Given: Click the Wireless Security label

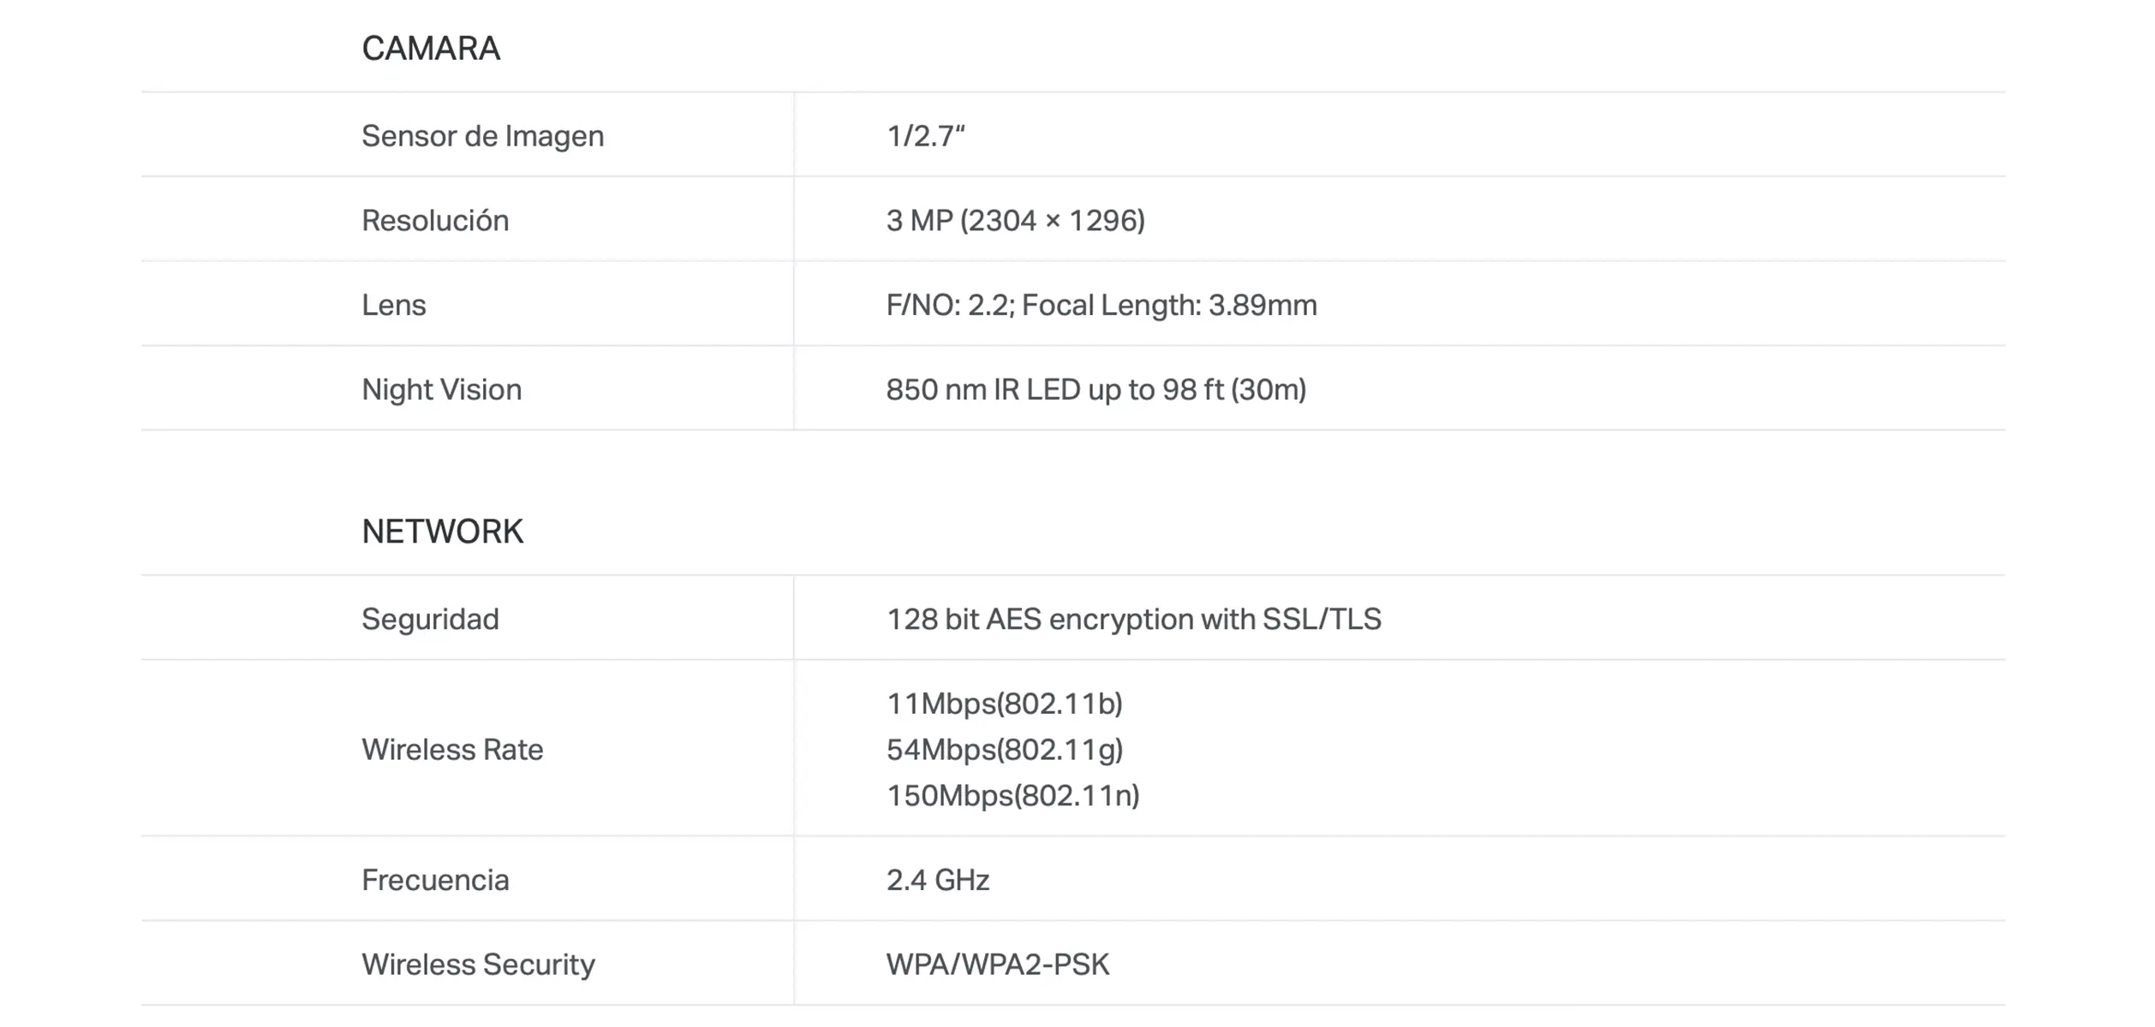Looking at the screenshot, I should 478,965.
